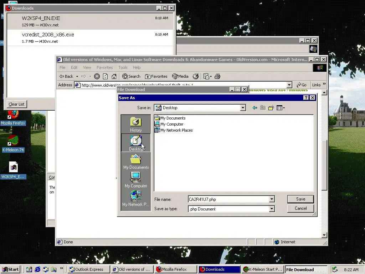This screenshot has height=274, width=365.
Task: Click the History icon in IE toolbar
Action: (x=196, y=76)
